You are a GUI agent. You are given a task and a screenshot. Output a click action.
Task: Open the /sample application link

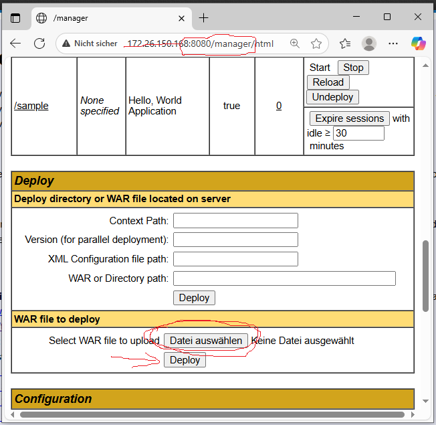(x=31, y=106)
